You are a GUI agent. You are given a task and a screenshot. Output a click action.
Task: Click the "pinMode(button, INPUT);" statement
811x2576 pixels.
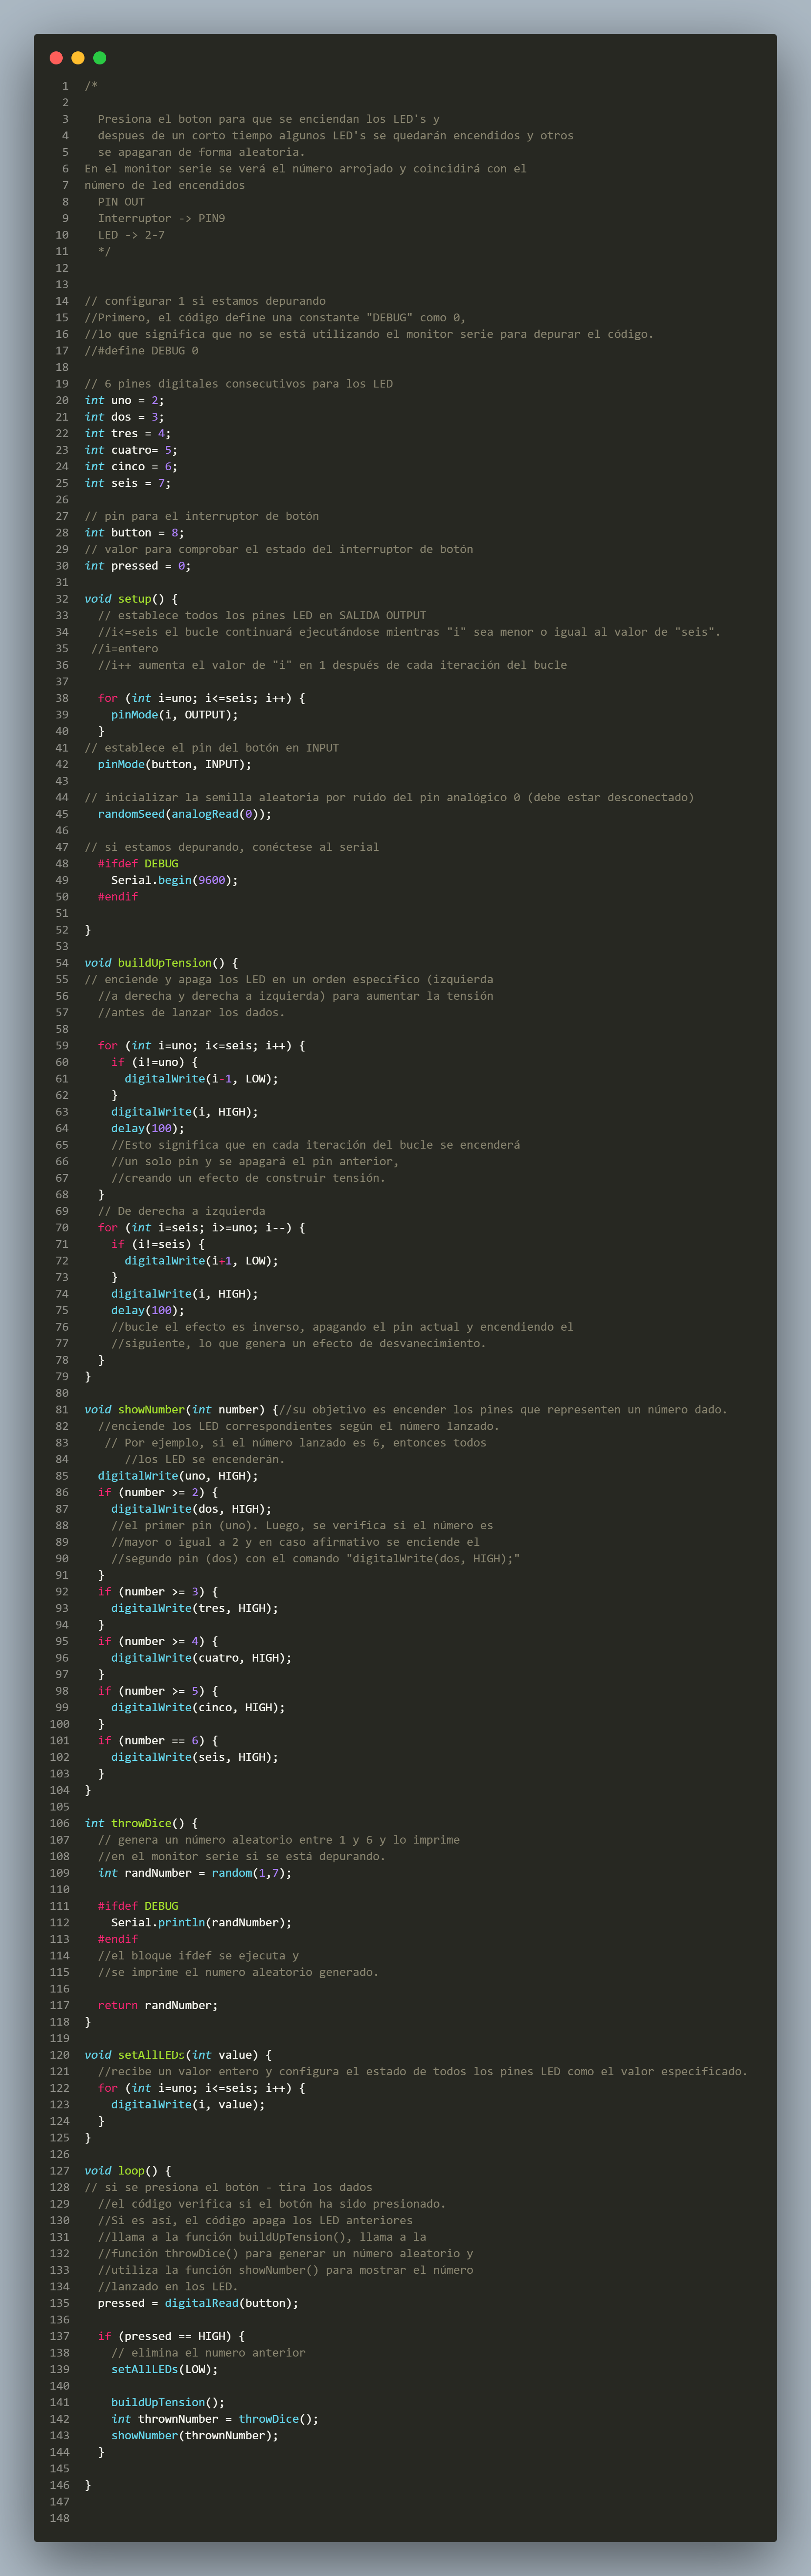point(175,764)
